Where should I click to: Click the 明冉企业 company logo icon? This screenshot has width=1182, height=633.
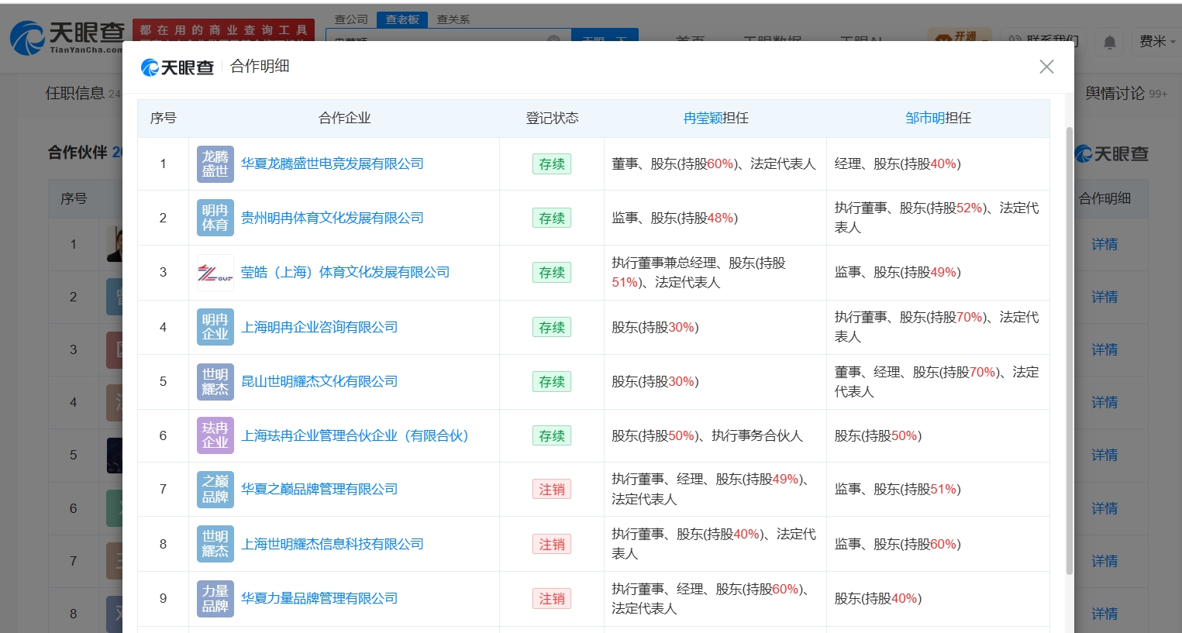pos(215,327)
